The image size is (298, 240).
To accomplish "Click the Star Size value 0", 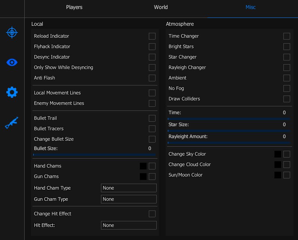I will click(284, 124).
